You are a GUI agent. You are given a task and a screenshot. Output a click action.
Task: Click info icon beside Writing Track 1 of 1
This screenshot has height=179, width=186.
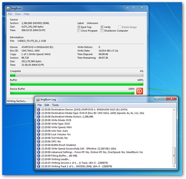(x=39, y=166)
